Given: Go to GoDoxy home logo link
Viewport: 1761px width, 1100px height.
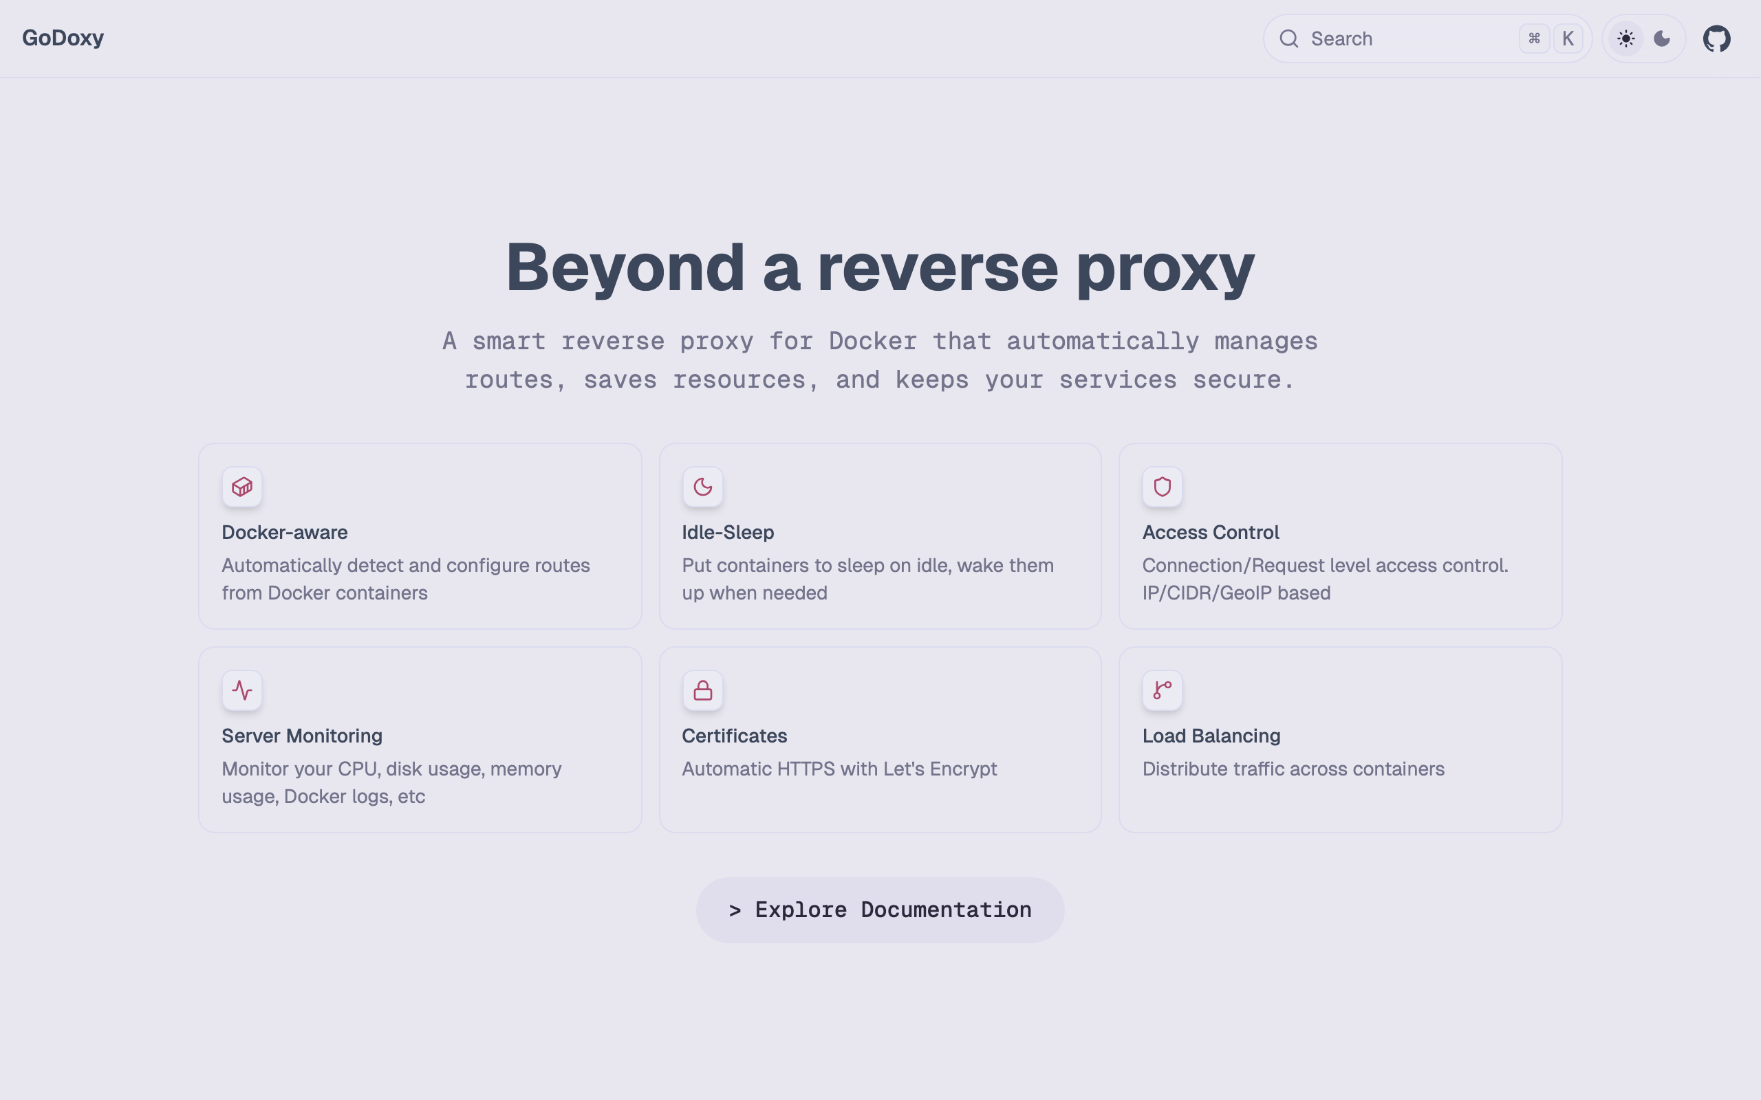Looking at the screenshot, I should 63,38.
